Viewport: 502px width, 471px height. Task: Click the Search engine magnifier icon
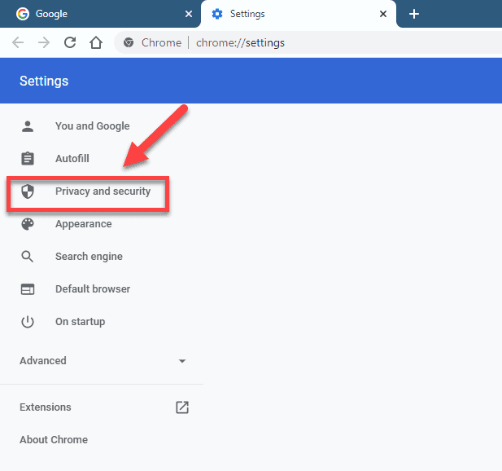[x=28, y=257]
